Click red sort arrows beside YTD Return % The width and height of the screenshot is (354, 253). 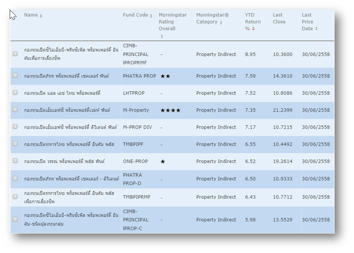[x=253, y=29]
